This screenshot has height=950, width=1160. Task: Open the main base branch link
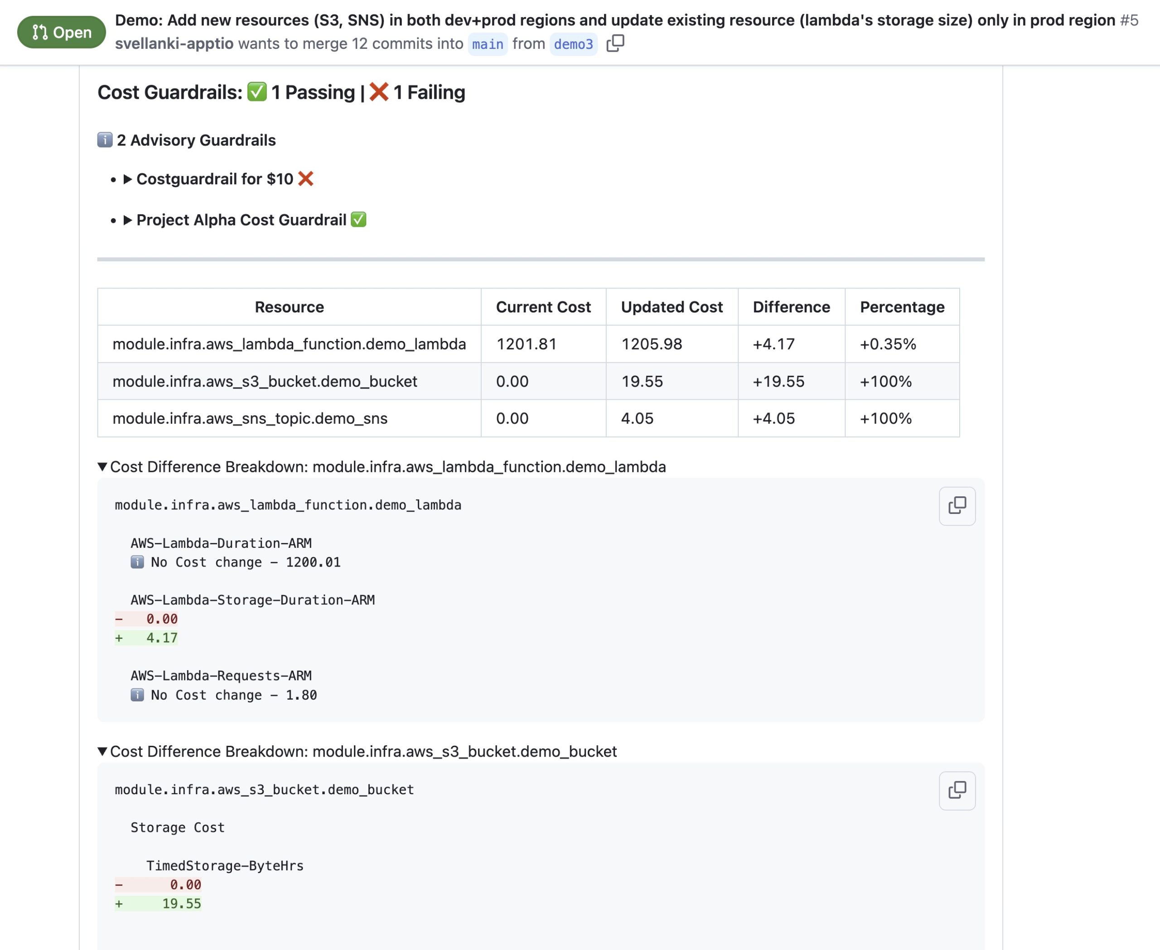tap(487, 44)
